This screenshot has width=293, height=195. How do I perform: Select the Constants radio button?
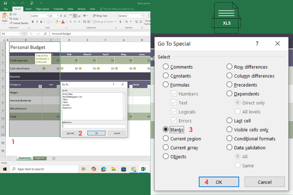[x=166, y=76]
